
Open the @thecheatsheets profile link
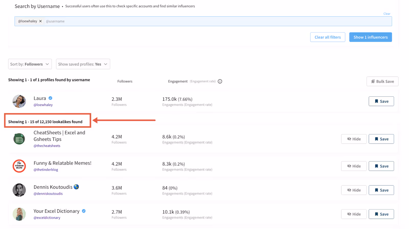point(47,146)
